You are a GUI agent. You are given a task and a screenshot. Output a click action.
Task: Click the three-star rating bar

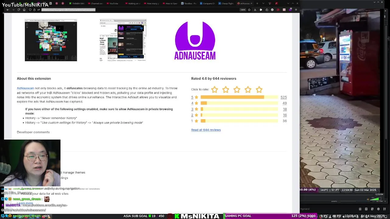[x=239, y=109]
